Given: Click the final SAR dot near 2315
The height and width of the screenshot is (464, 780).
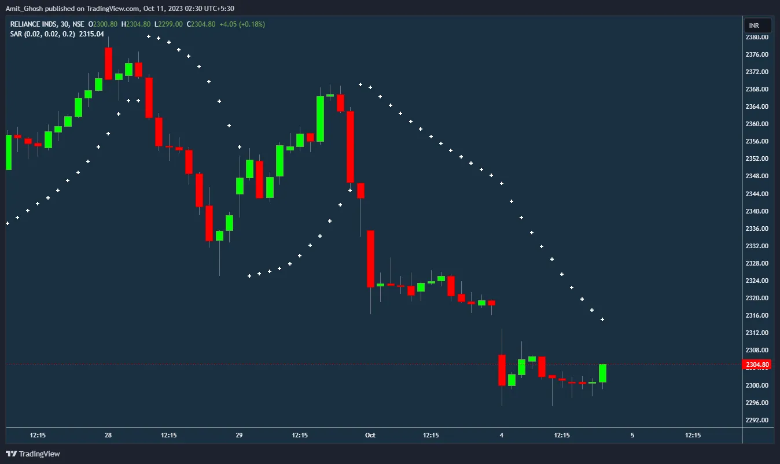Looking at the screenshot, I should coord(602,319).
